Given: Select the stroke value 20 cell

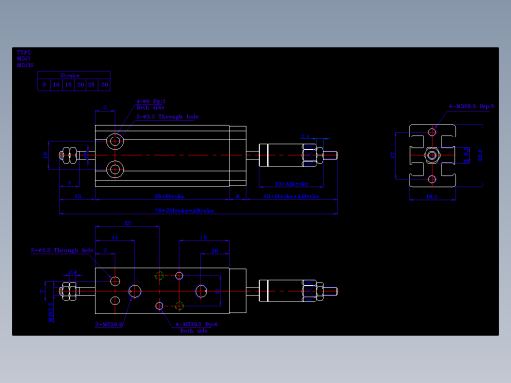Looking at the screenshot, I should pyautogui.click(x=81, y=85).
